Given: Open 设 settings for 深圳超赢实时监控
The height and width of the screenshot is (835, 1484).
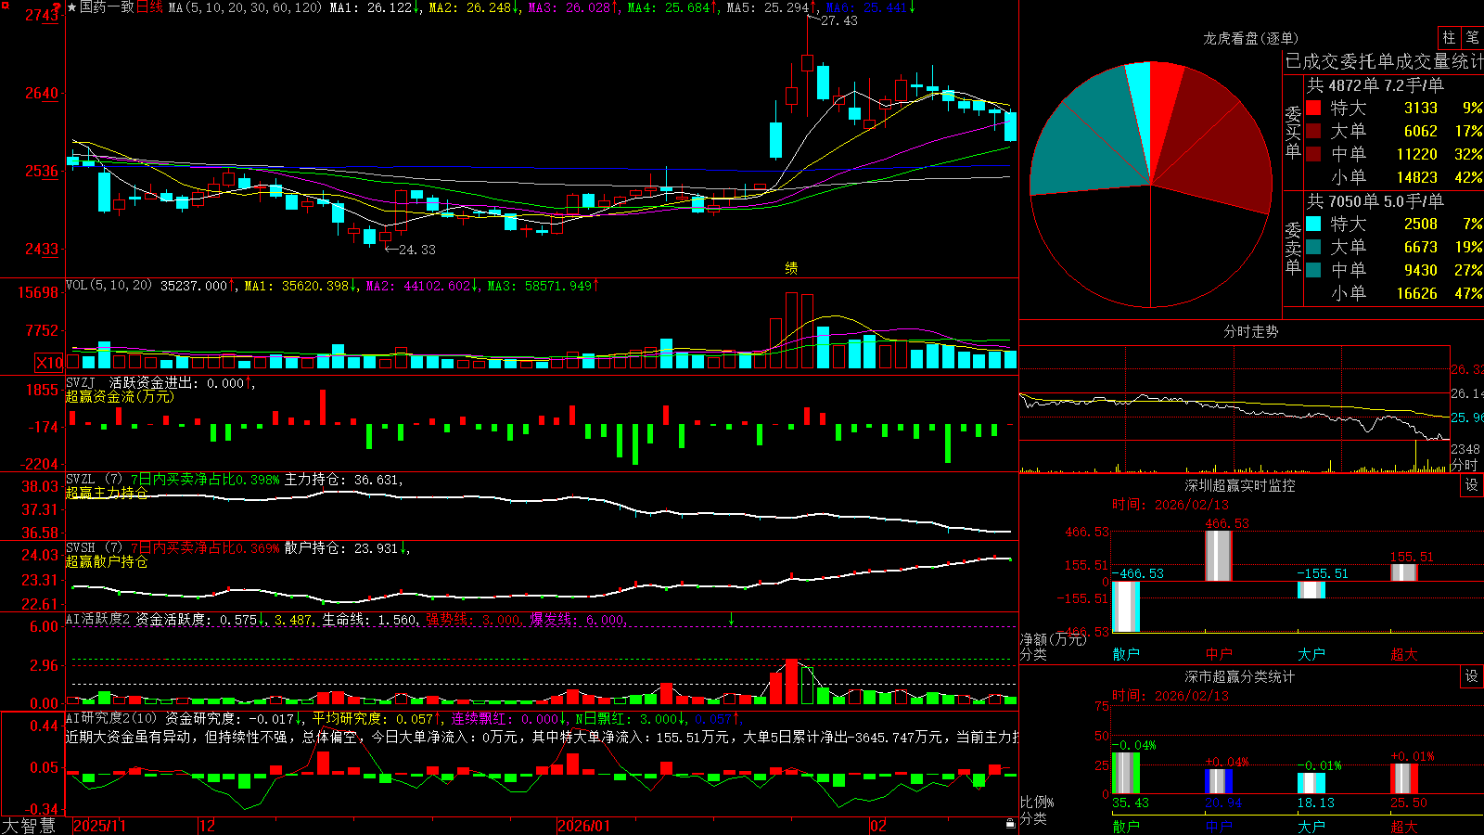Looking at the screenshot, I should 1472,485.
